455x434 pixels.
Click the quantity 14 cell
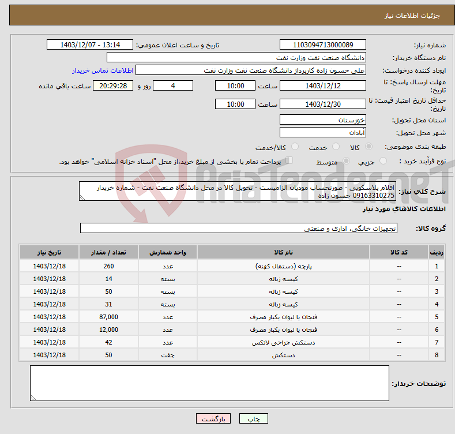point(108,279)
